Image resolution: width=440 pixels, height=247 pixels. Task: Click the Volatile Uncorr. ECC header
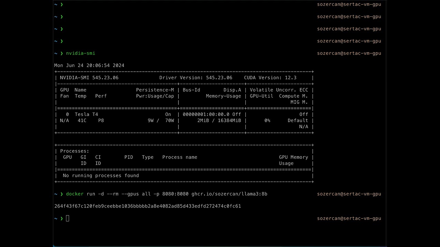[279, 90]
